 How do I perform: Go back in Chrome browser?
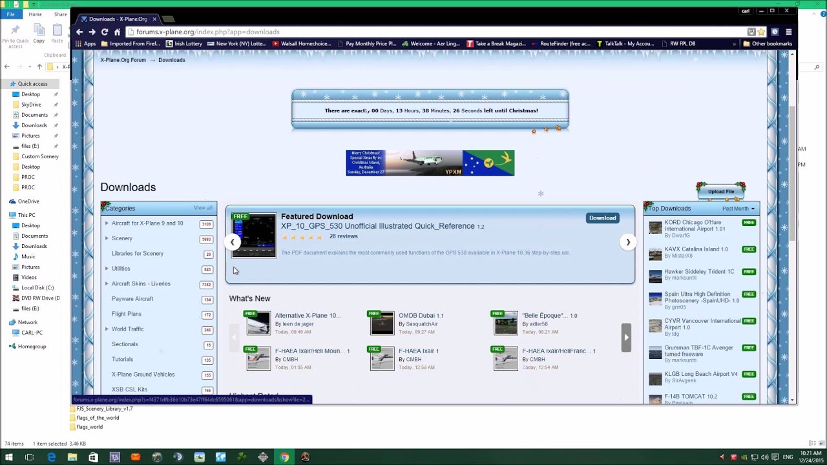79,32
